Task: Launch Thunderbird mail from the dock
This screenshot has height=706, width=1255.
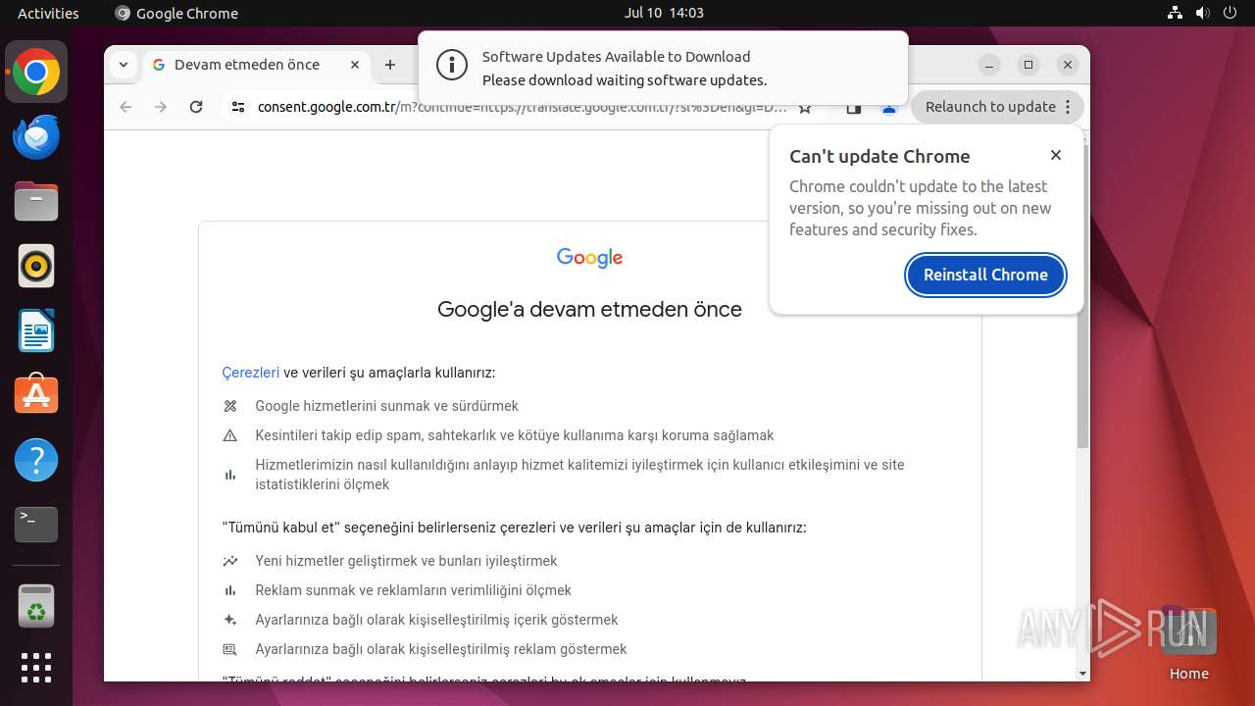Action: click(x=36, y=137)
